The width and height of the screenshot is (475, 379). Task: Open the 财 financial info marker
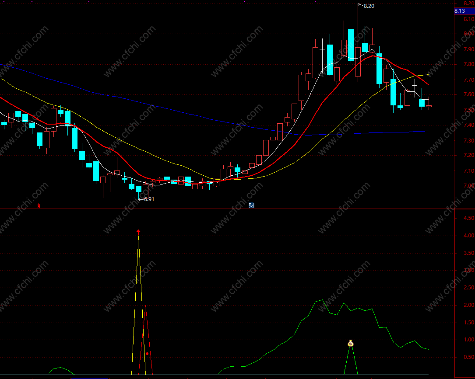251,205
